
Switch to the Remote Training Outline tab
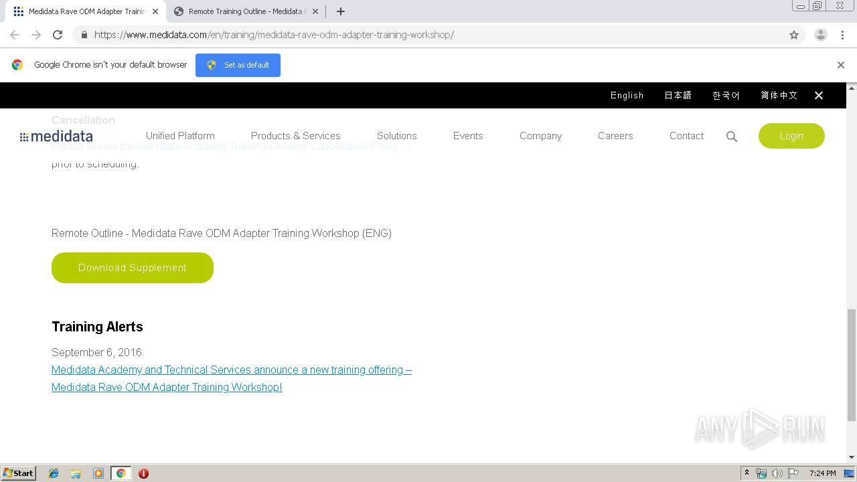pos(245,11)
